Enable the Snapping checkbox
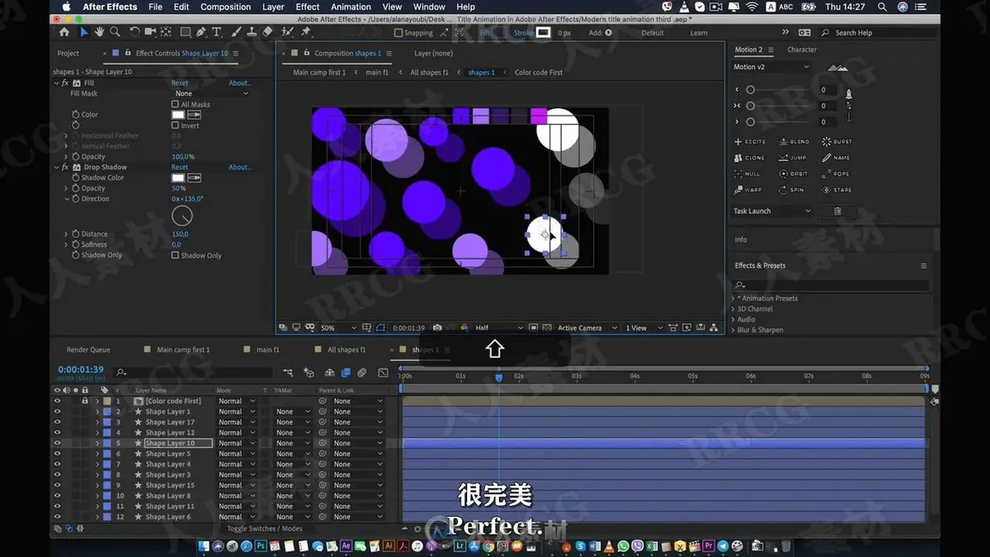 [x=398, y=33]
